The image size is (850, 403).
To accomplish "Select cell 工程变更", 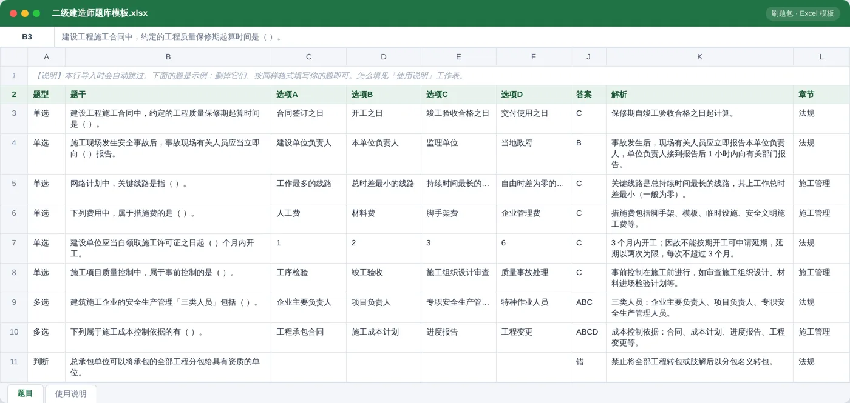I will tap(534, 338).
